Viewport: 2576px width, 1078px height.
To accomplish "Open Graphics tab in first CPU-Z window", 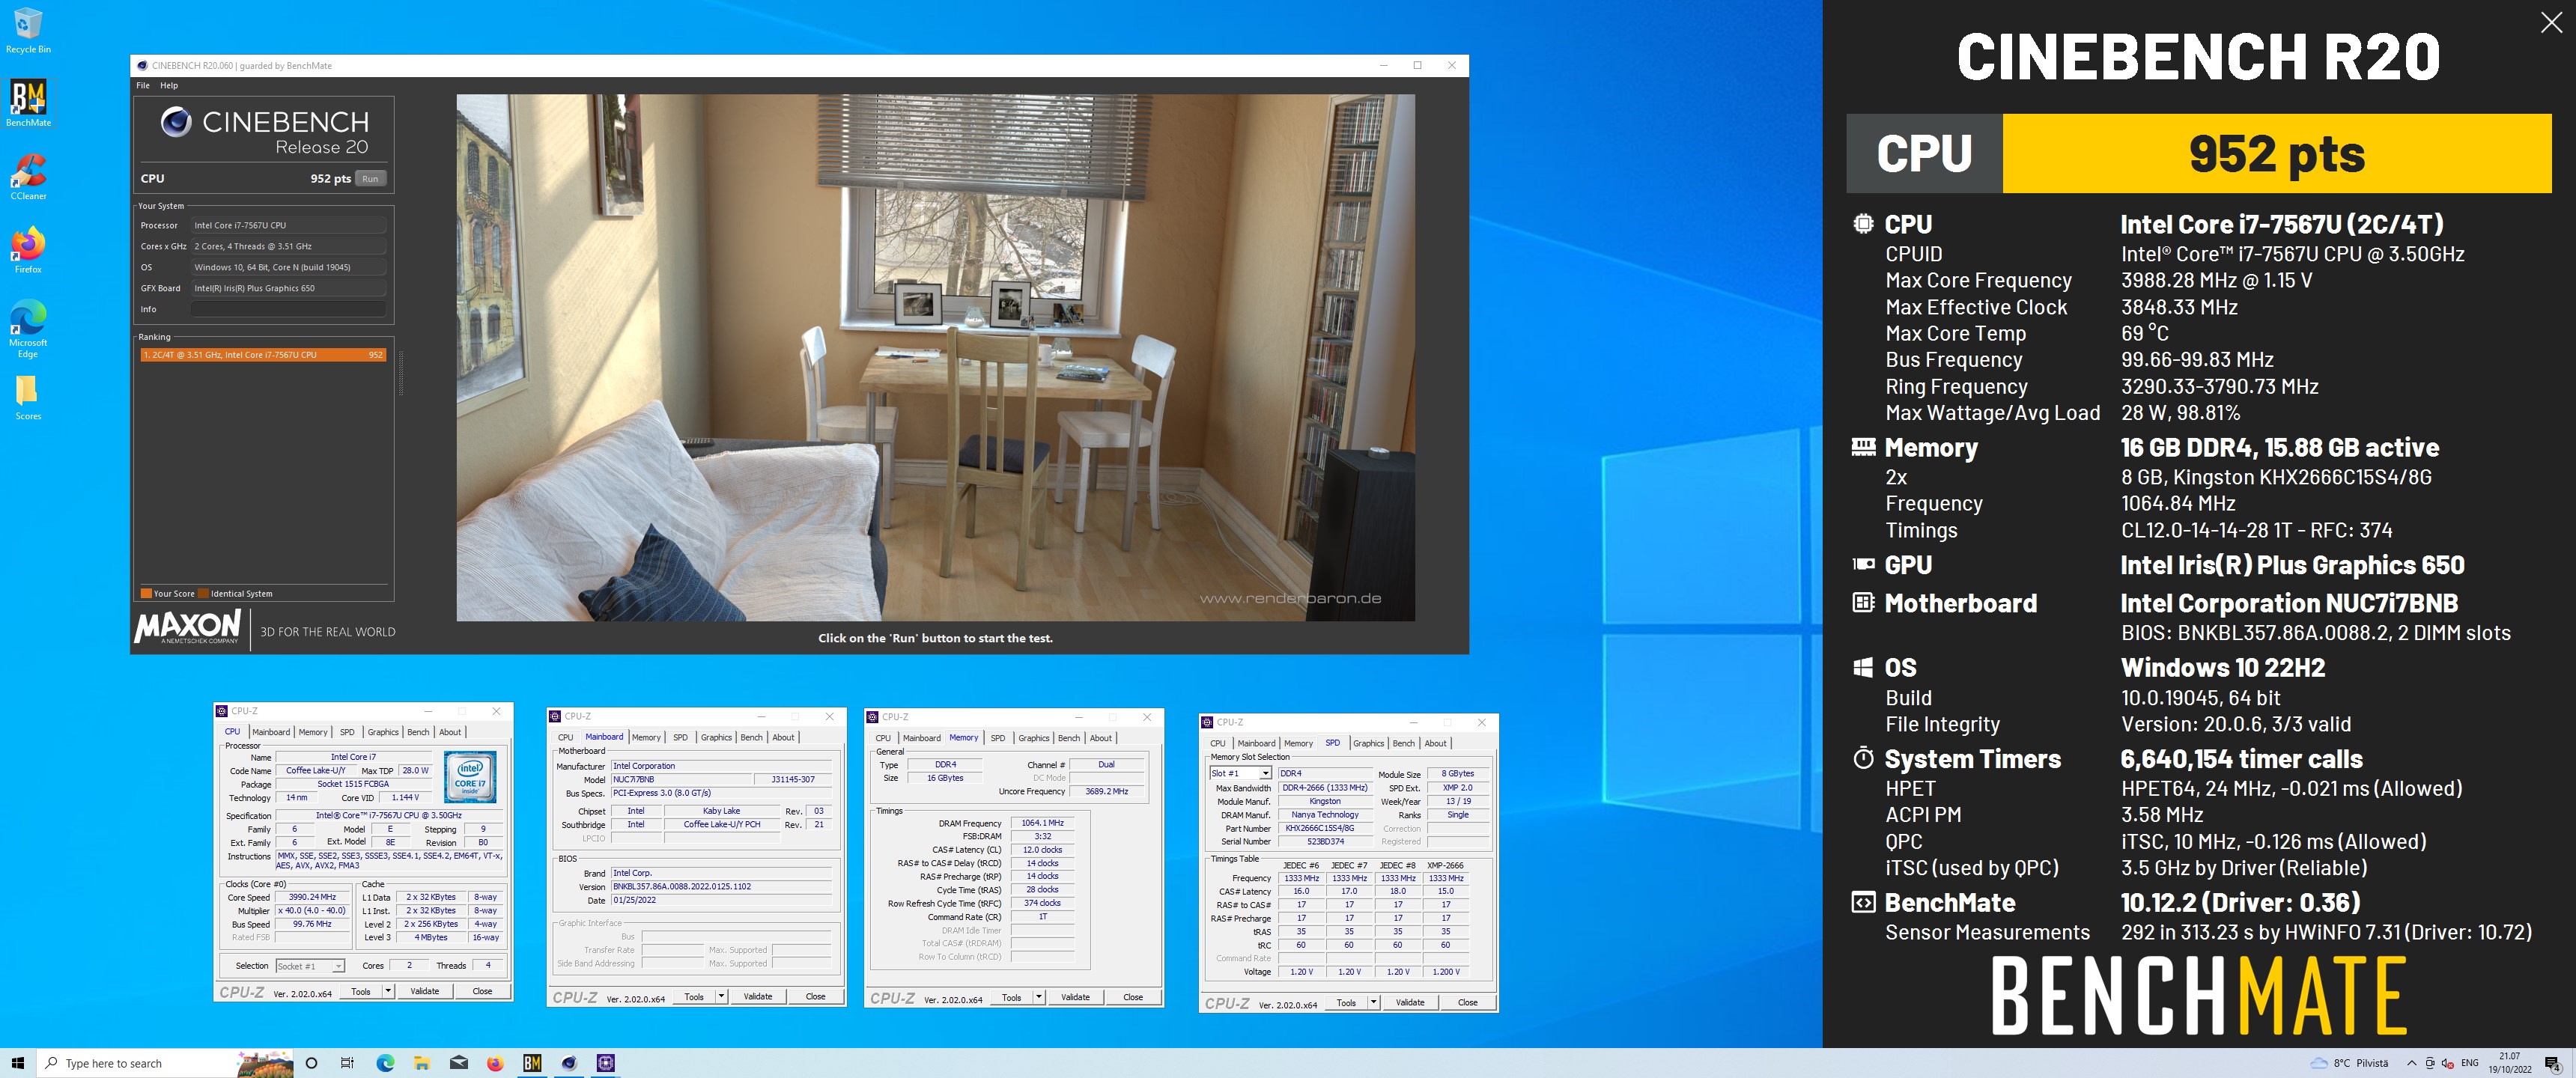I will click(382, 732).
